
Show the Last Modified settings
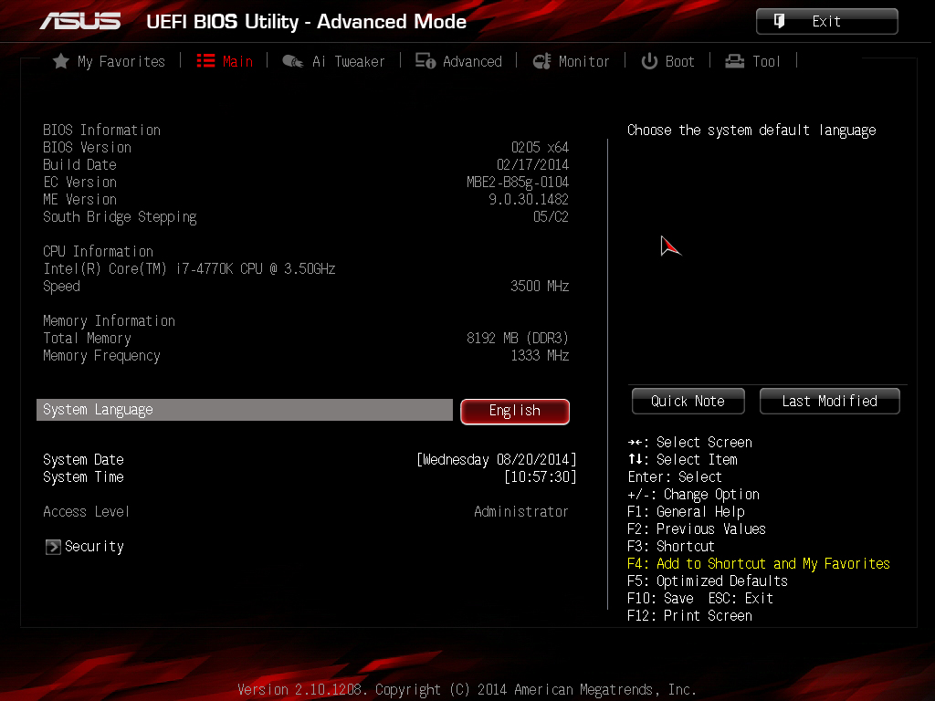click(x=829, y=402)
